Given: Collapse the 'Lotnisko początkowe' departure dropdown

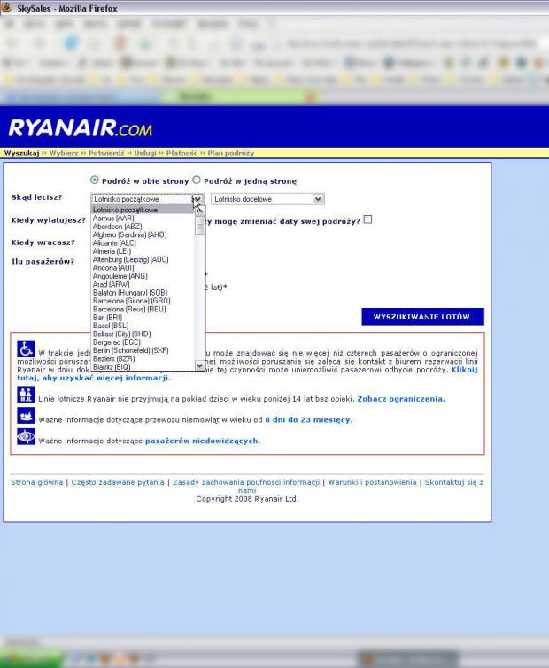Looking at the screenshot, I should 197,199.
